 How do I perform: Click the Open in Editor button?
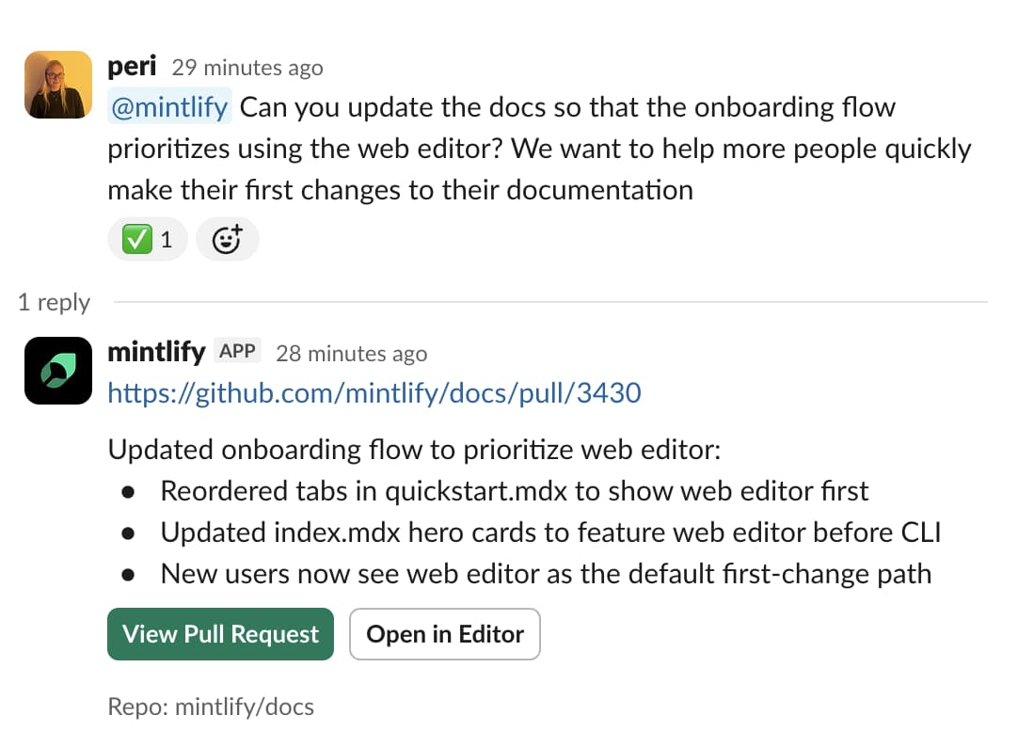point(444,634)
